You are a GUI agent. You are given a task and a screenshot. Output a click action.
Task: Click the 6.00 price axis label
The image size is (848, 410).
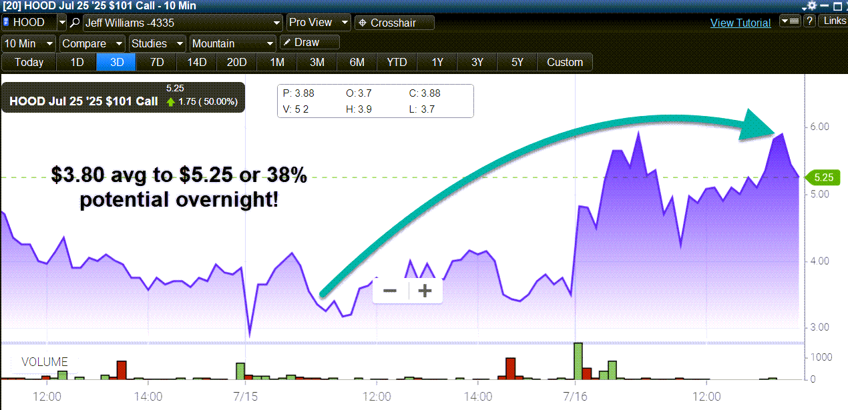click(820, 127)
